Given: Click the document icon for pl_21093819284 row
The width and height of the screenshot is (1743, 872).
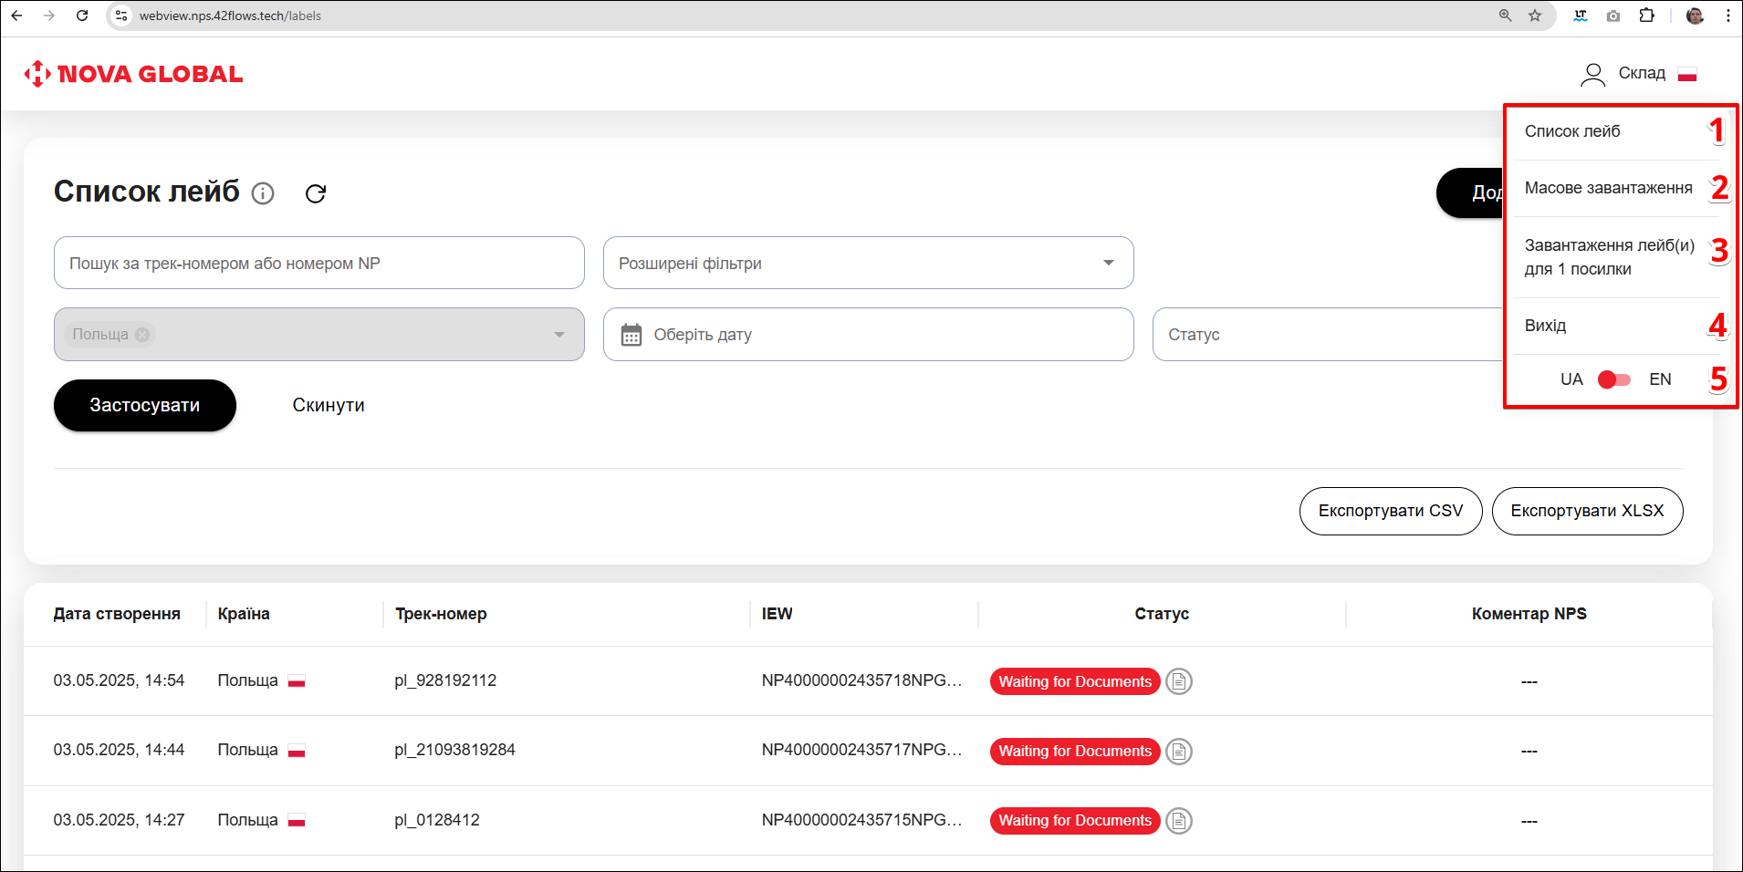Looking at the screenshot, I should pos(1179,752).
